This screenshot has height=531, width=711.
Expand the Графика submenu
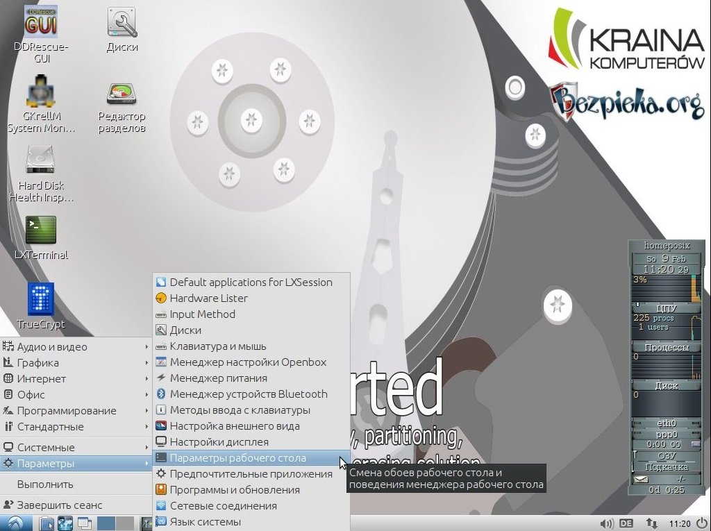tap(76, 363)
